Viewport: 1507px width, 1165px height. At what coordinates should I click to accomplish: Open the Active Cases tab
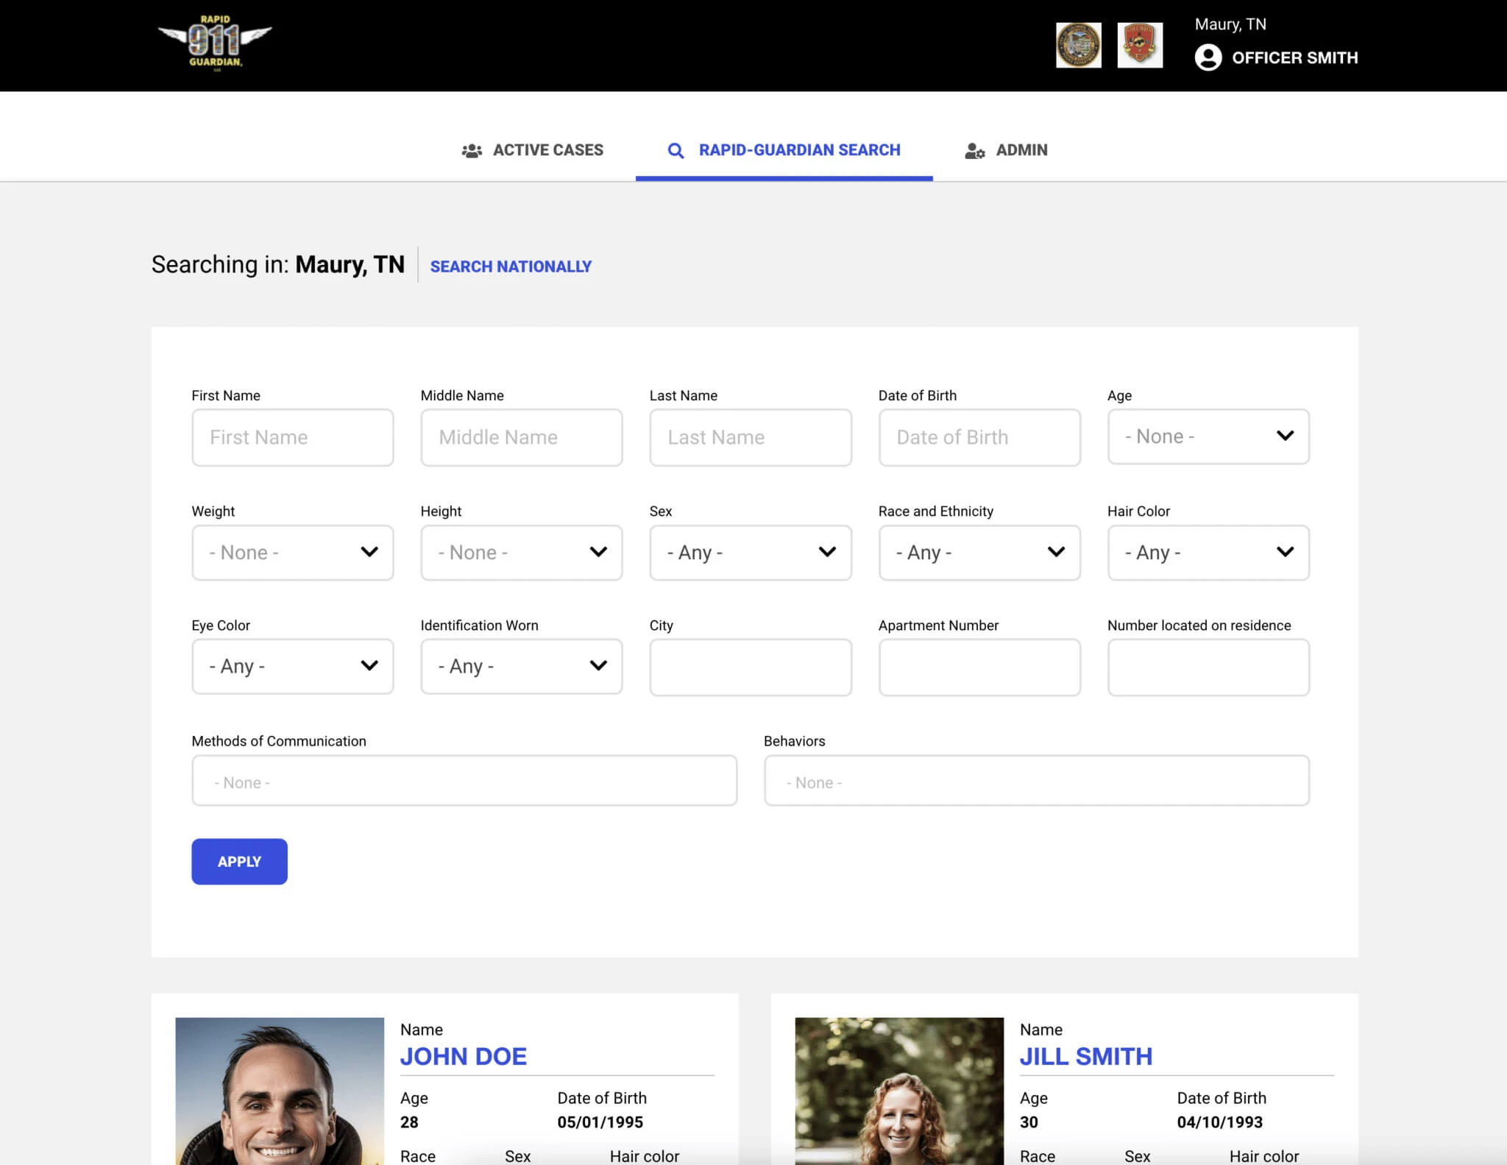click(x=532, y=150)
